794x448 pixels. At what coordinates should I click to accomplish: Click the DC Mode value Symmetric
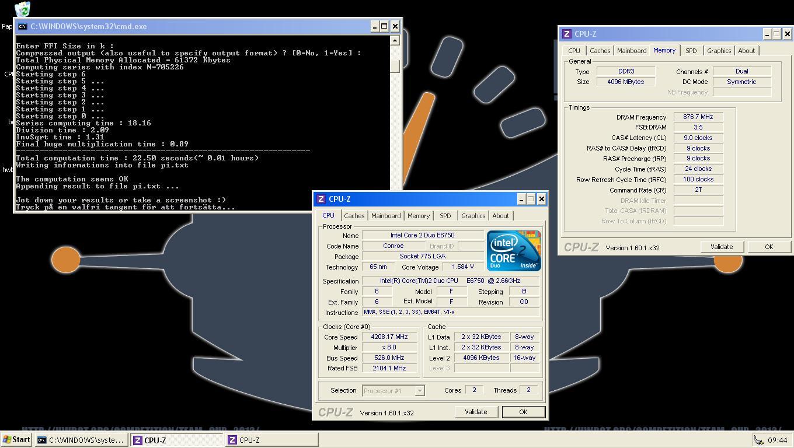click(x=742, y=82)
